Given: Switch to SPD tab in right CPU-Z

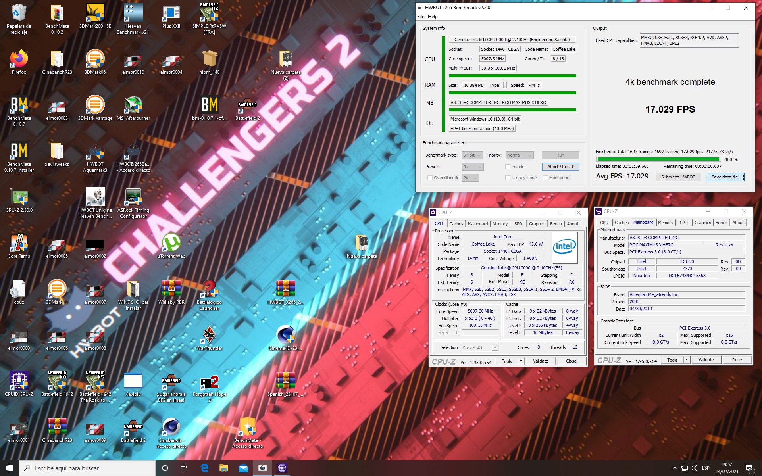Looking at the screenshot, I should [683, 223].
